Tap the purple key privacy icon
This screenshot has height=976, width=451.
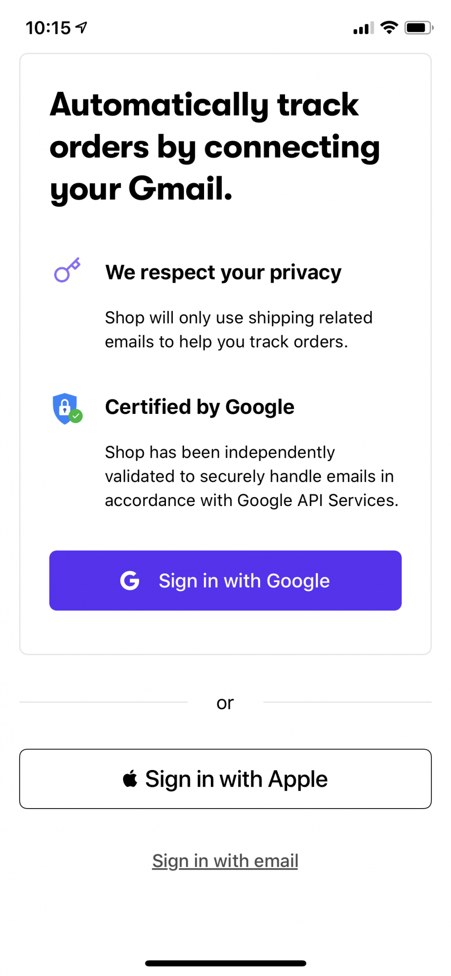[67, 270]
